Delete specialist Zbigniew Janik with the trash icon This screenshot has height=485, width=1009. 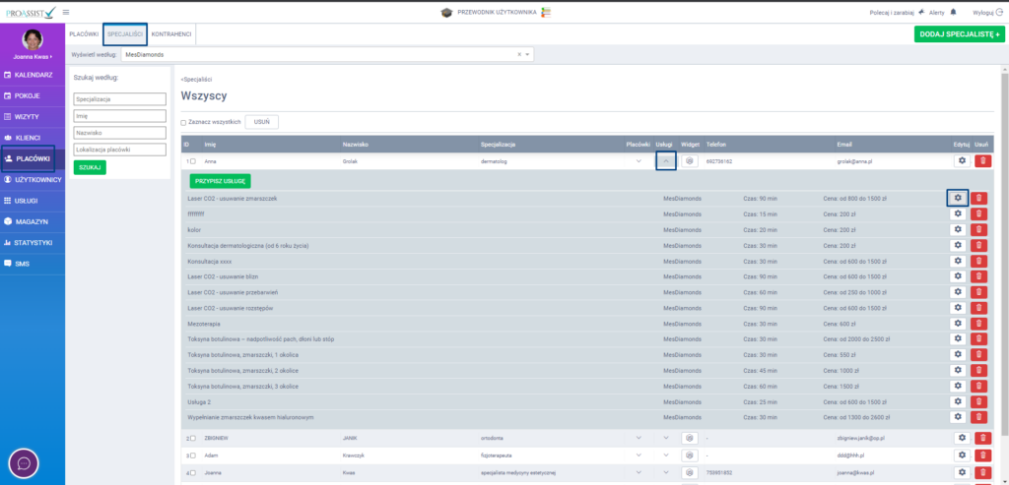click(982, 437)
